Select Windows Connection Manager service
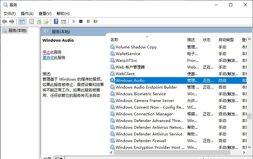 point(144,114)
